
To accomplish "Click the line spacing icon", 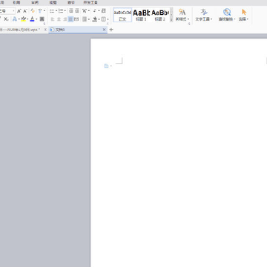I will coord(85,19).
